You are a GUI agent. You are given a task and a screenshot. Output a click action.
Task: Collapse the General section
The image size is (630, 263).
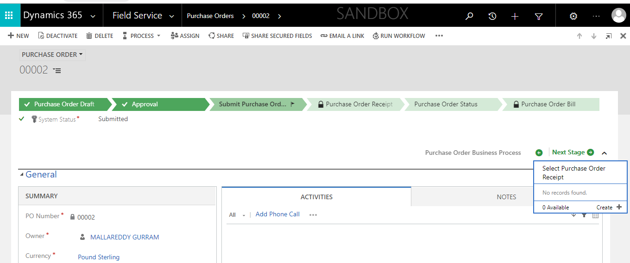tap(38, 174)
